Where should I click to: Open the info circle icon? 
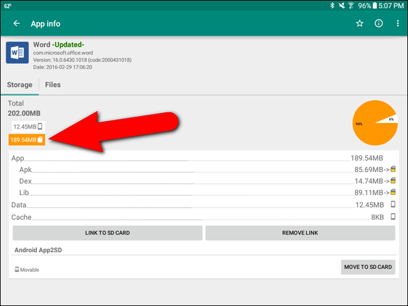(378, 23)
